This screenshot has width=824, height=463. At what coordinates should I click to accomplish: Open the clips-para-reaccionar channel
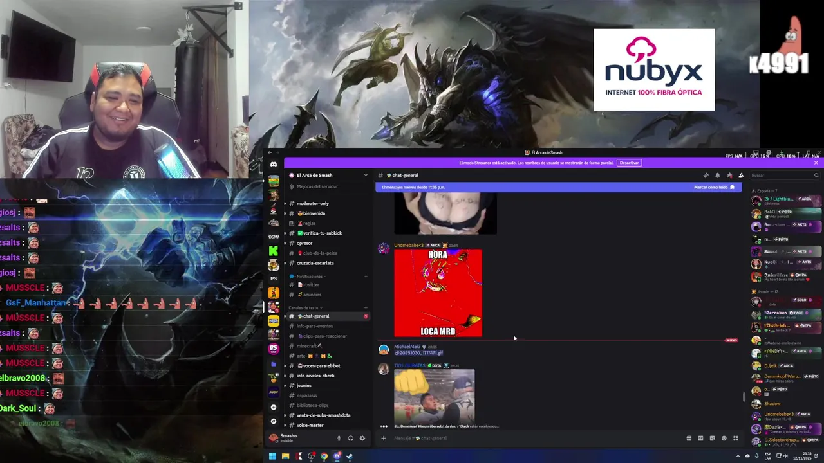point(321,336)
